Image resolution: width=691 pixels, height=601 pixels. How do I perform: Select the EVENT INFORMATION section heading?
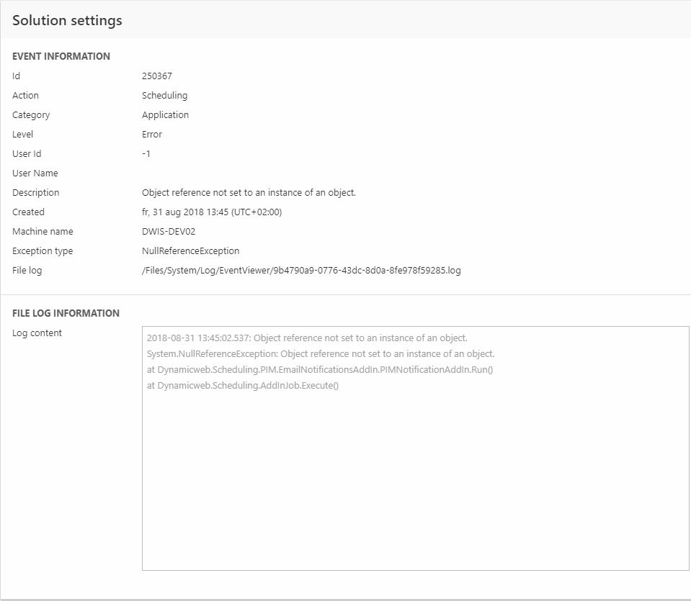coord(61,56)
